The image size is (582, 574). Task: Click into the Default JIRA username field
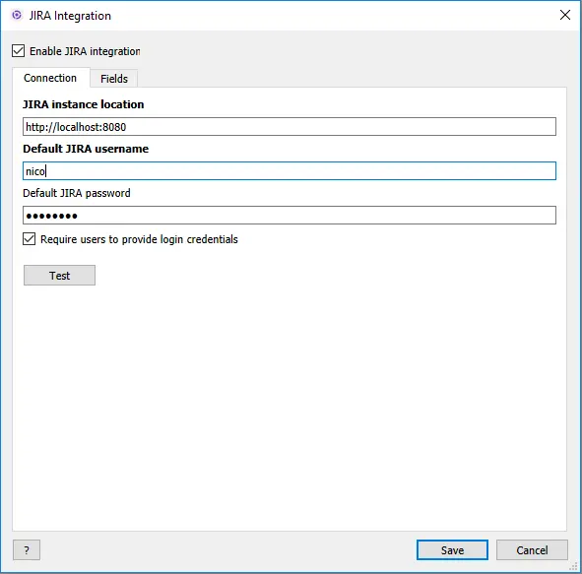290,171
